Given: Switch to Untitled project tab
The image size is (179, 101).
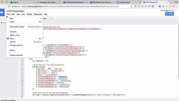Looking at the screenshot, I should point(129,2).
